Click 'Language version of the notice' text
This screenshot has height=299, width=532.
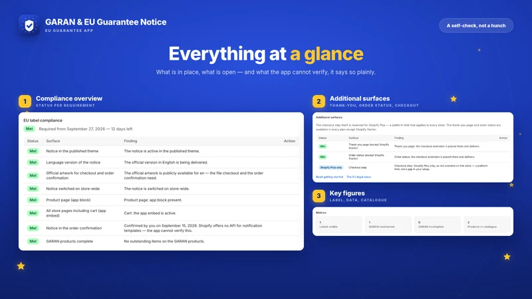pyautogui.click(x=73, y=162)
